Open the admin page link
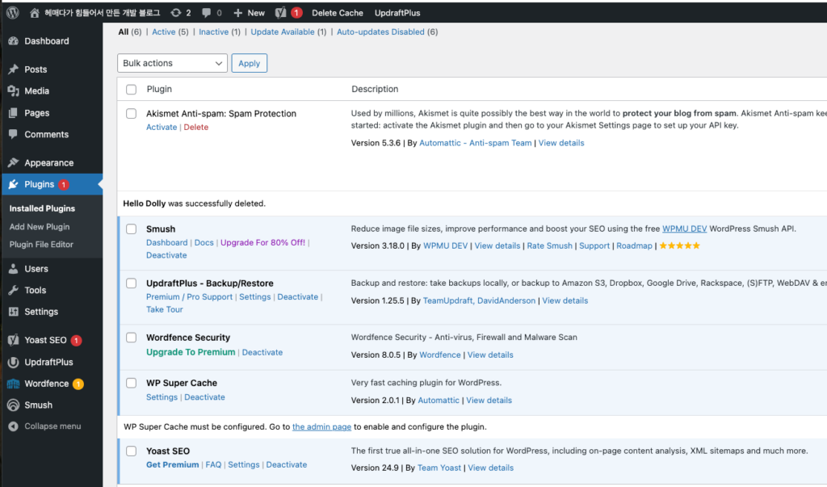The height and width of the screenshot is (487, 827). (x=321, y=426)
